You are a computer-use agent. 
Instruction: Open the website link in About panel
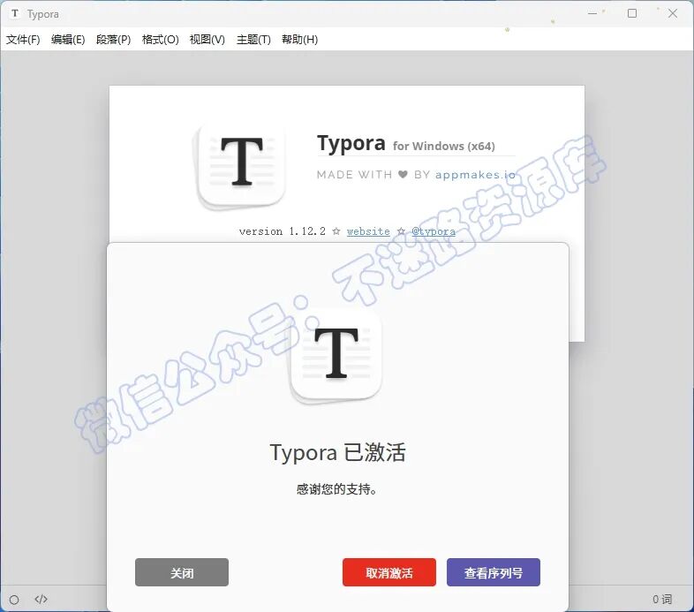(368, 231)
